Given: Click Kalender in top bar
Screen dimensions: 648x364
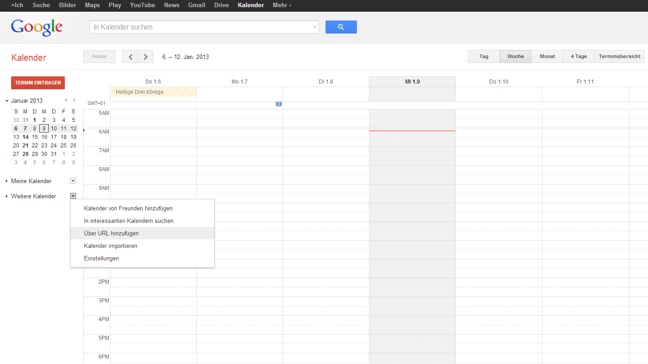Looking at the screenshot, I should pyautogui.click(x=251, y=5).
